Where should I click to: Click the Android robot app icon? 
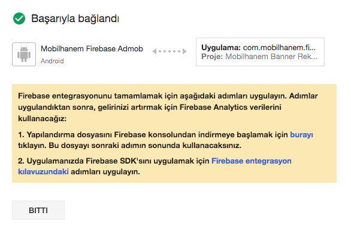point(24,54)
